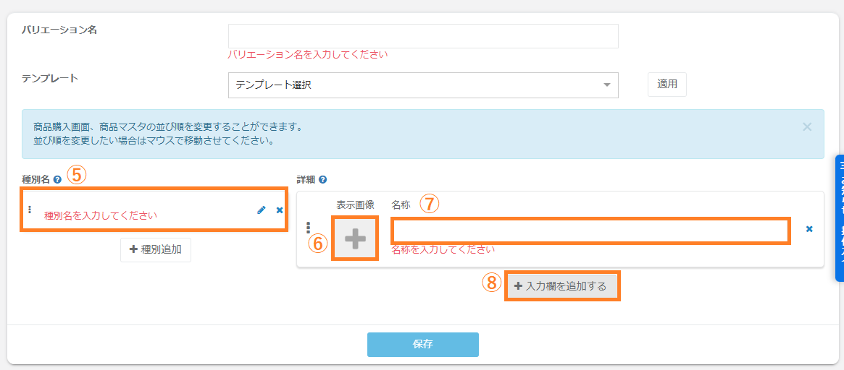Click the 種別名 help question icon
This screenshot has height=370, width=844.
tap(57, 179)
